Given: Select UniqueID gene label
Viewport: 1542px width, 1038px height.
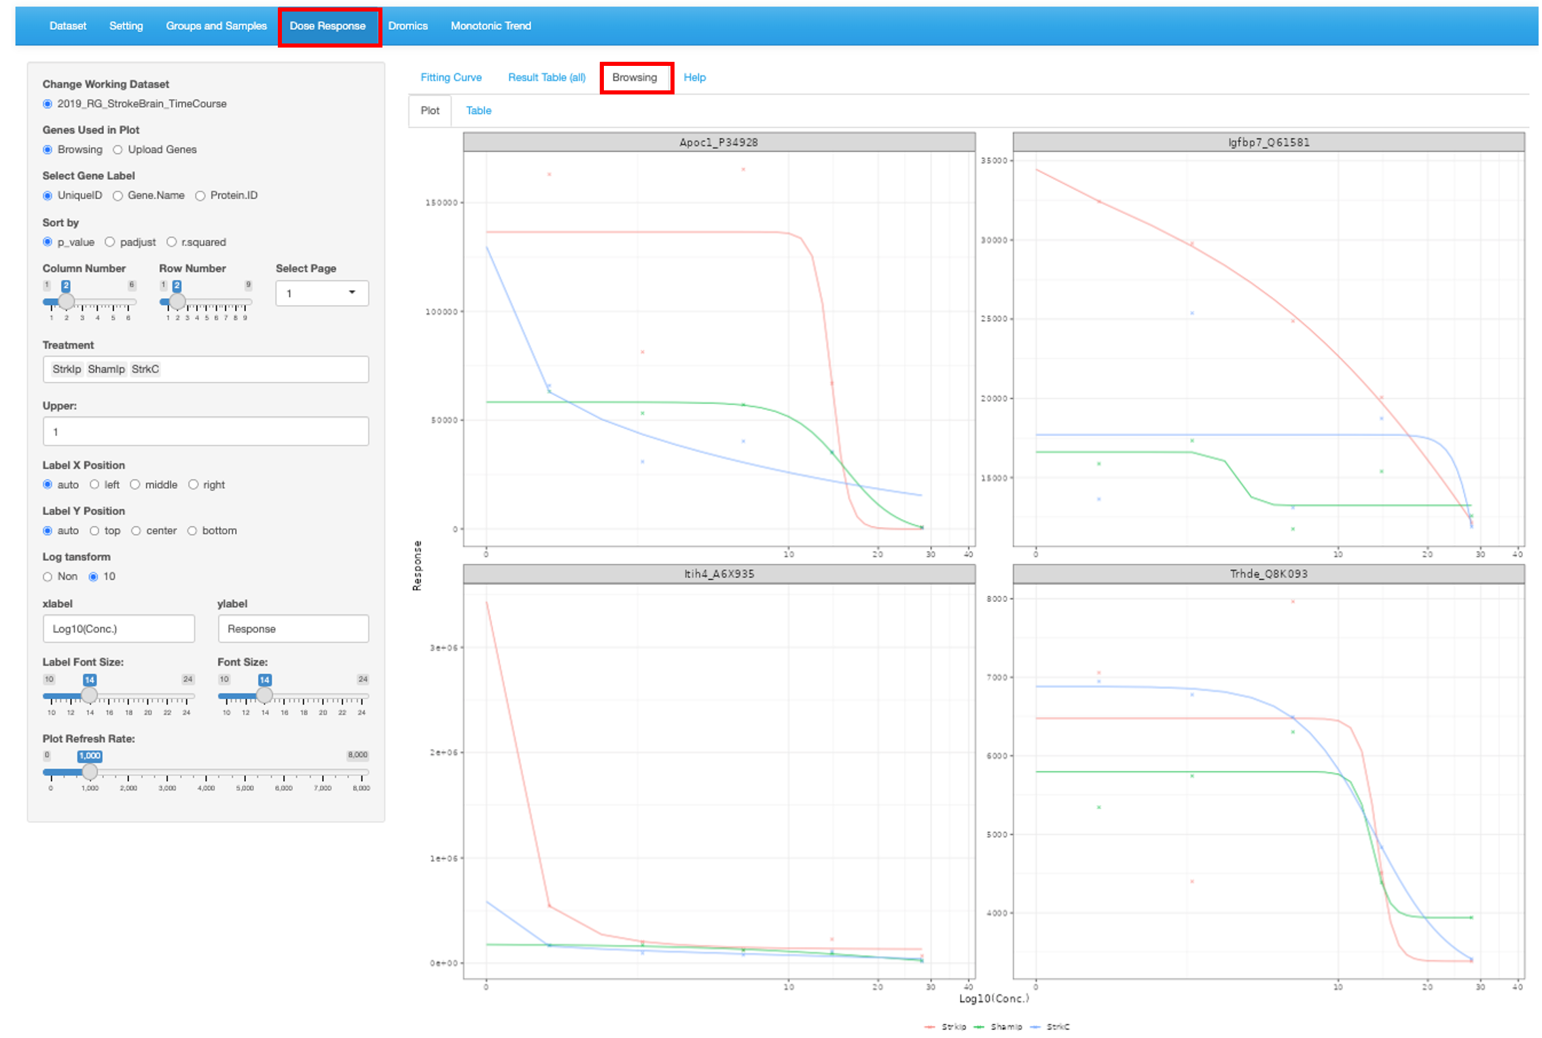Looking at the screenshot, I should pos(48,196).
